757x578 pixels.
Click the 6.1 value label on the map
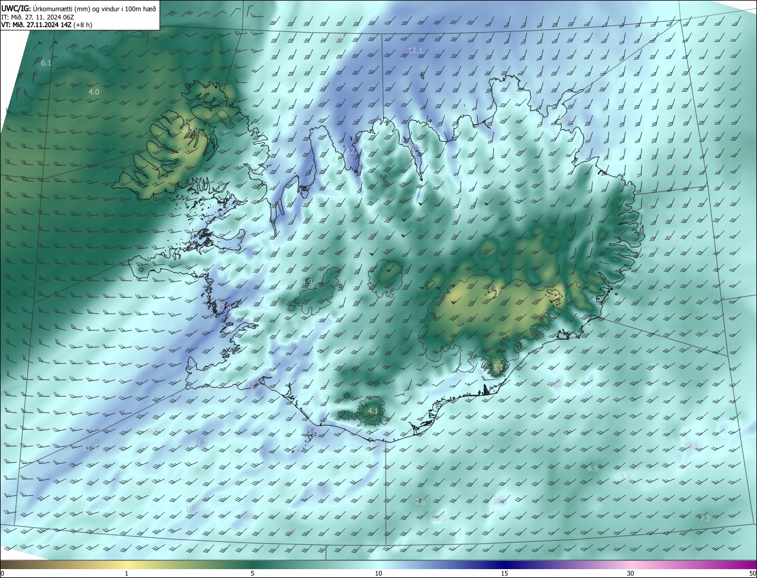46,63
